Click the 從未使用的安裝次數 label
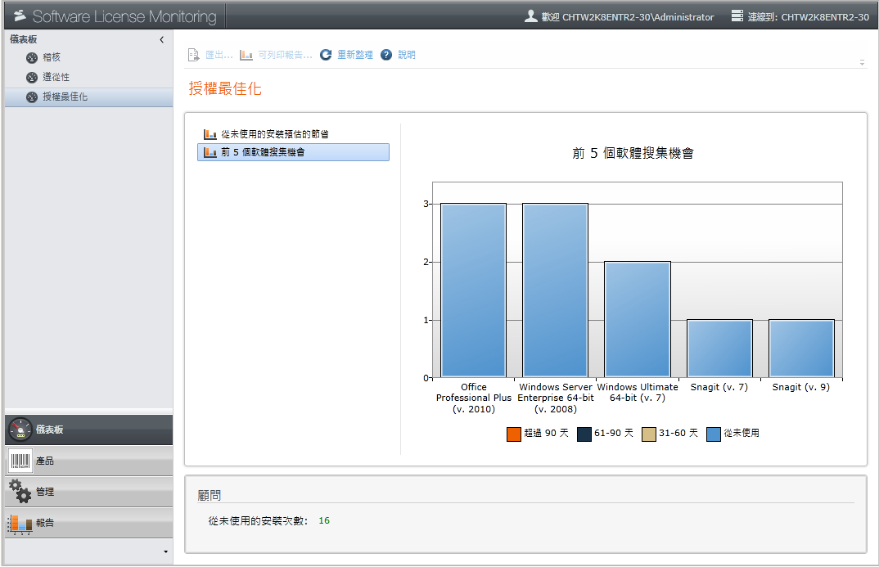 tap(258, 520)
